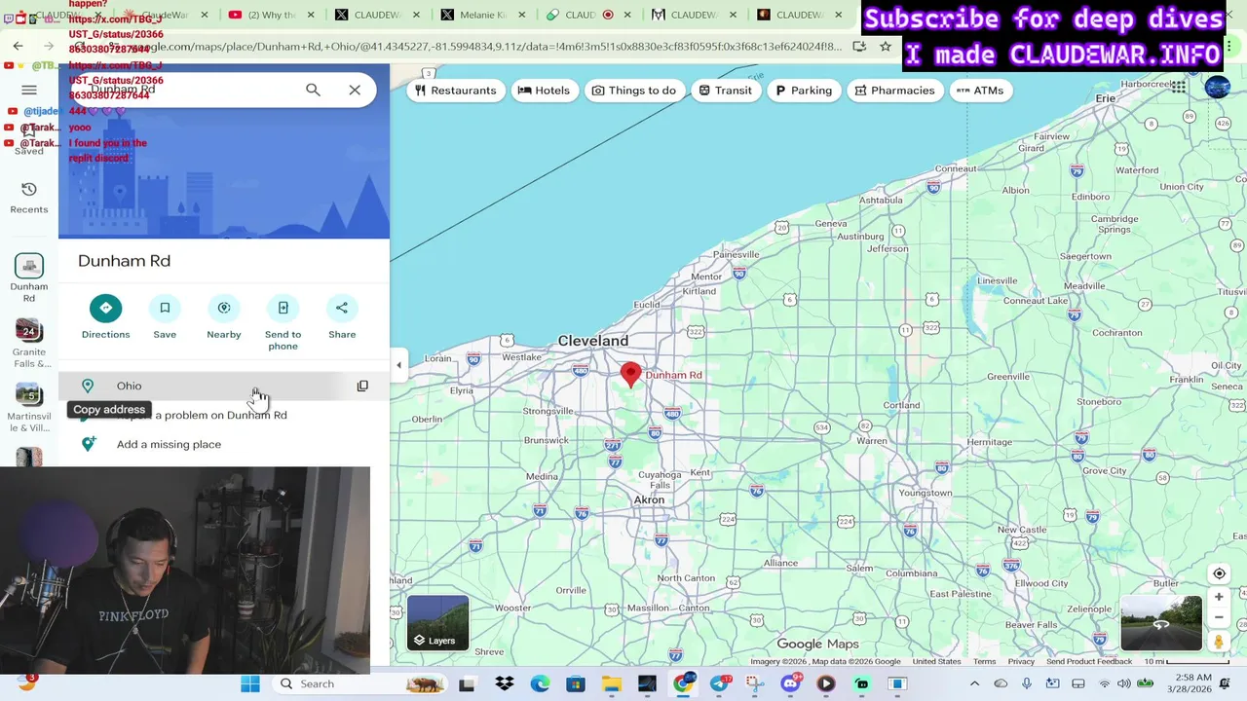Show Transit options on the map
1247x701 pixels.
[725, 90]
